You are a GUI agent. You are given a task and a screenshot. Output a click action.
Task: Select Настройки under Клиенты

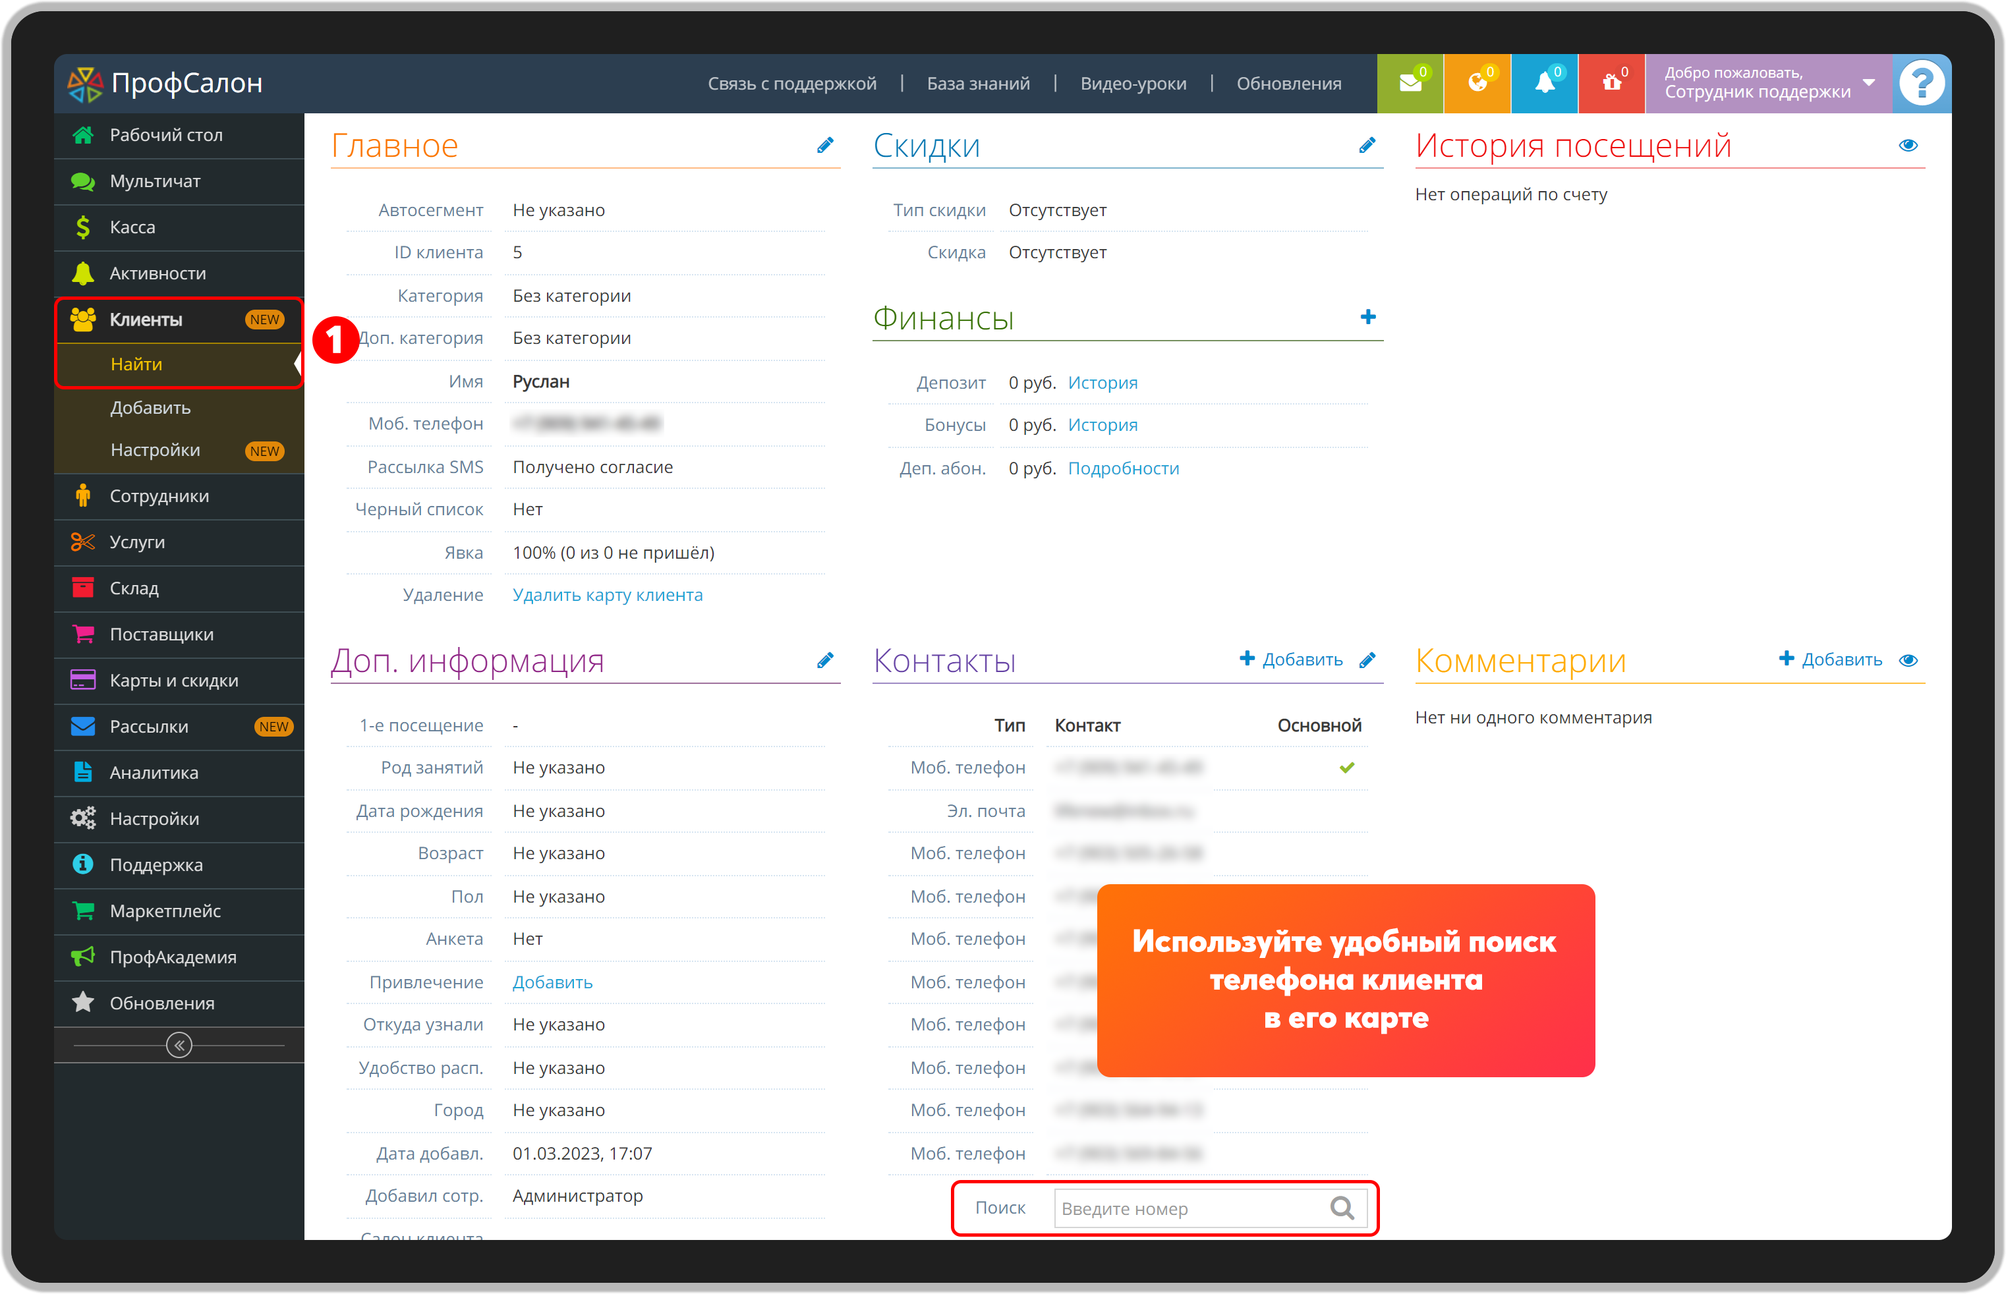(155, 451)
